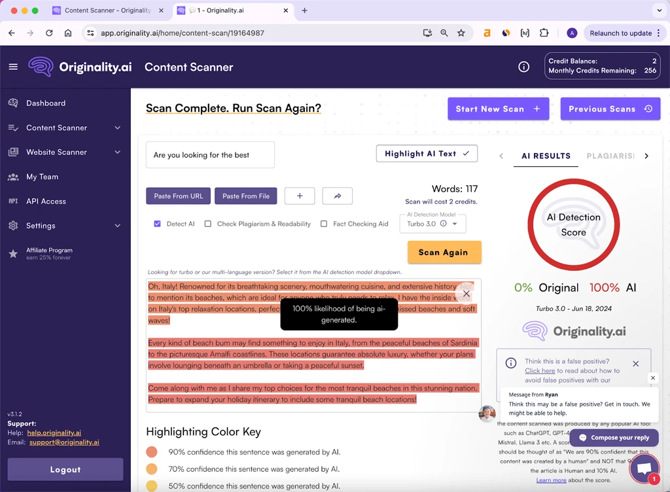Click support@originality.ai email link
Image resolution: width=670 pixels, height=492 pixels.
tap(64, 442)
